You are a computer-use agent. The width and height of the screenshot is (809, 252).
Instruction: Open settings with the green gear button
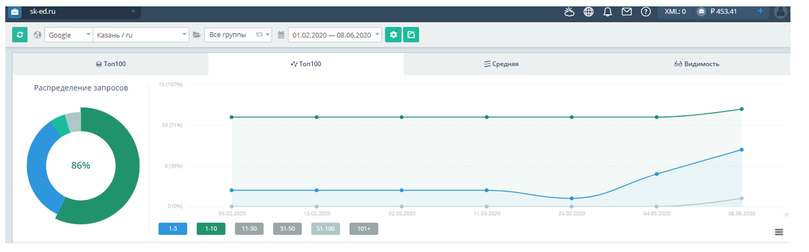(x=393, y=35)
